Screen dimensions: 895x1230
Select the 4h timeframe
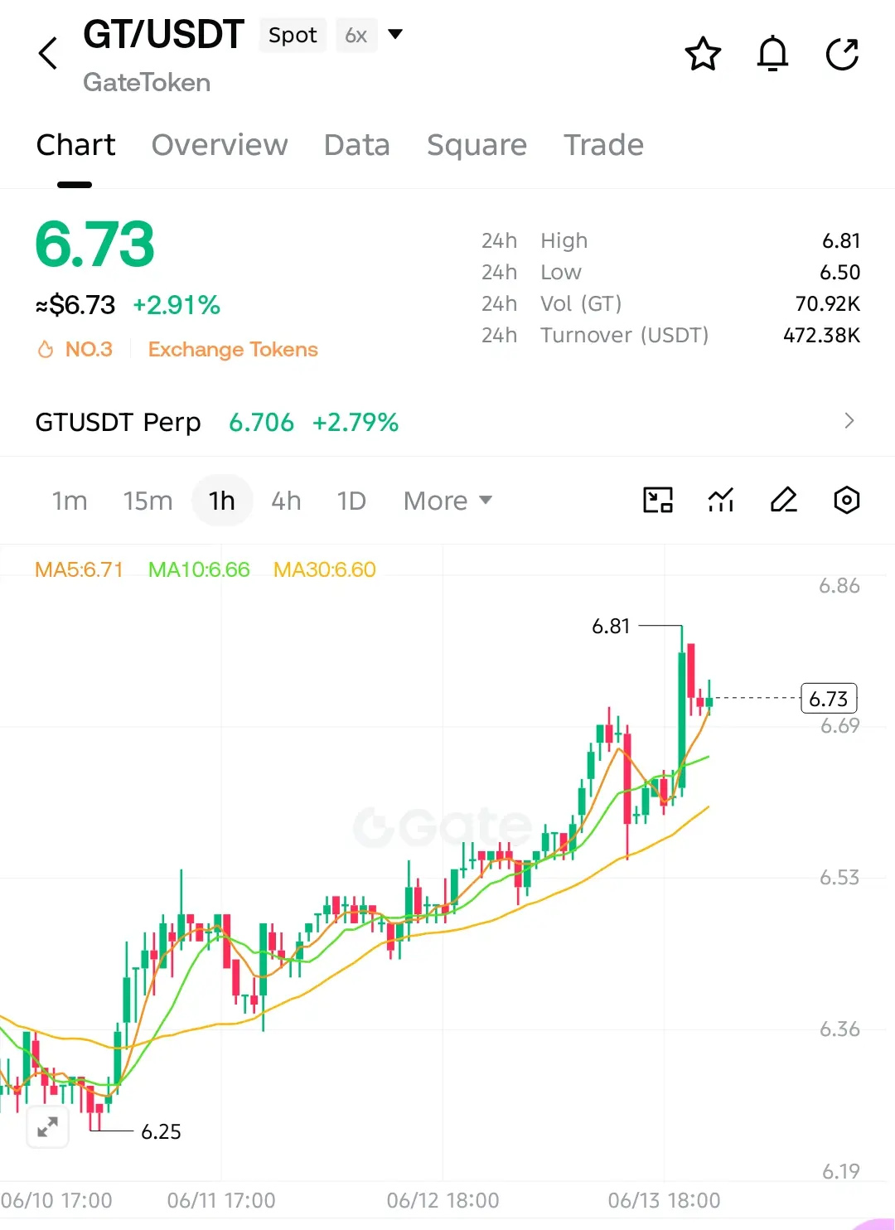(x=286, y=501)
